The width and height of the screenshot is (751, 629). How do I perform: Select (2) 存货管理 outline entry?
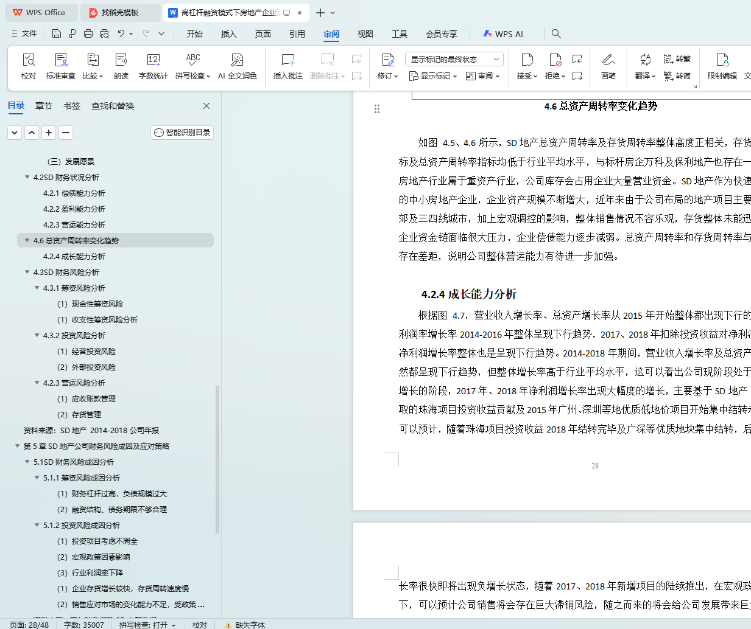pos(79,414)
